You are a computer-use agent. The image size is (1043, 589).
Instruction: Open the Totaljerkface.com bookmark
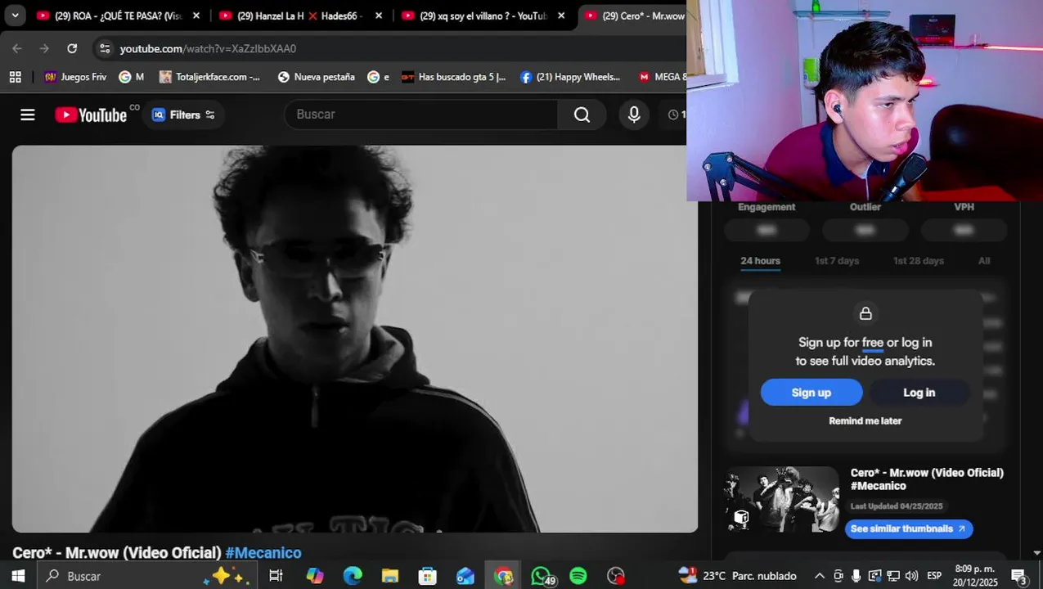[x=209, y=77]
